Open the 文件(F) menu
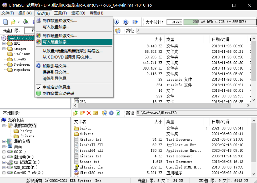The height and width of the screenshot is (183, 257). coord(8,13)
